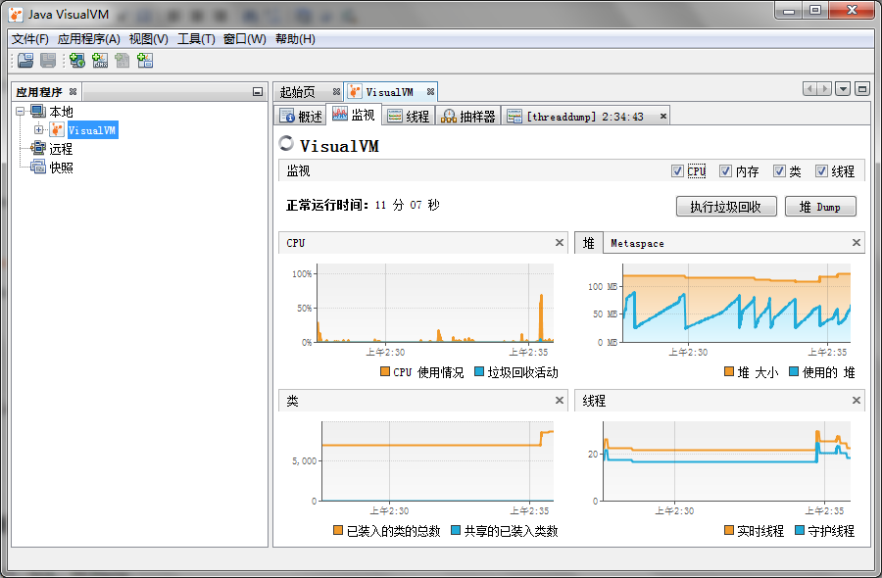
Task: Click the 使用的 堆 blue legend swatch
Action: (794, 371)
